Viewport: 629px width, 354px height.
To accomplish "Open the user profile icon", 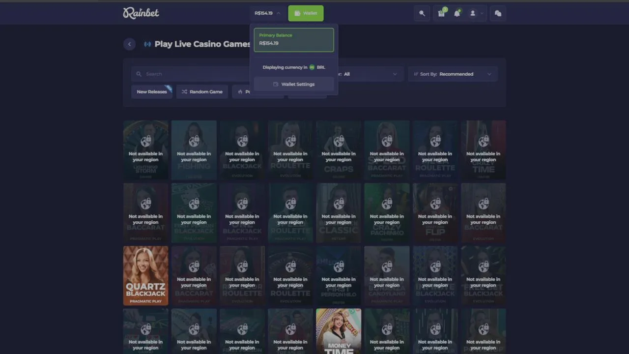I will 473,13.
